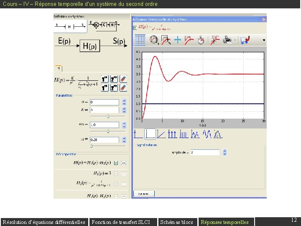Click line style button beside H1(p)·H2(p)

tap(124, 196)
